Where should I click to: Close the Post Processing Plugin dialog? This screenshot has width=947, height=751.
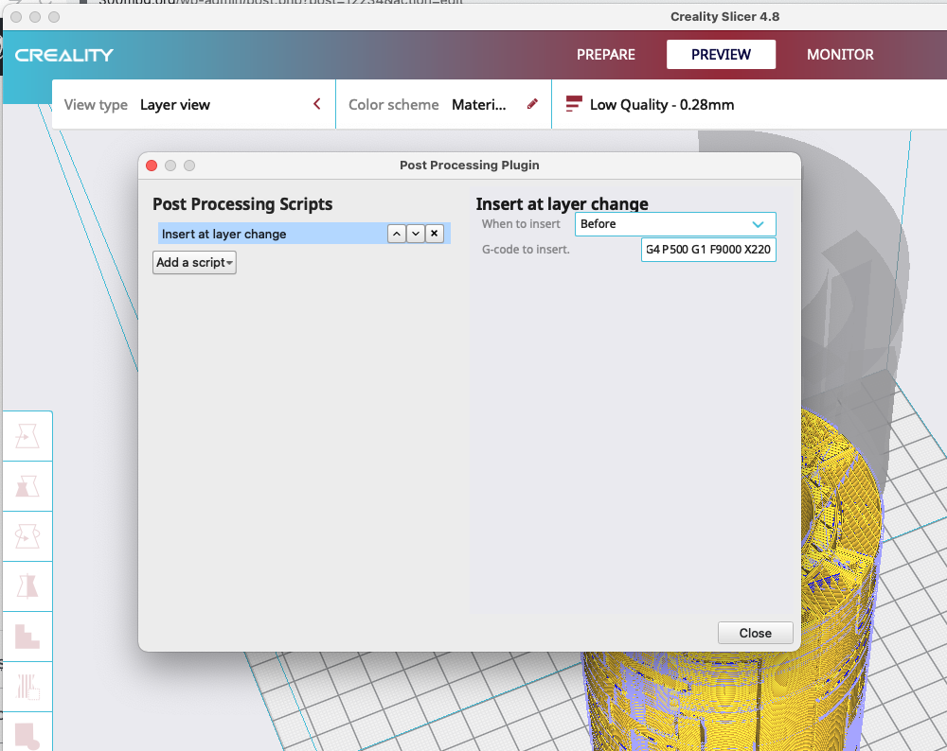pyautogui.click(x=755, y=633)
